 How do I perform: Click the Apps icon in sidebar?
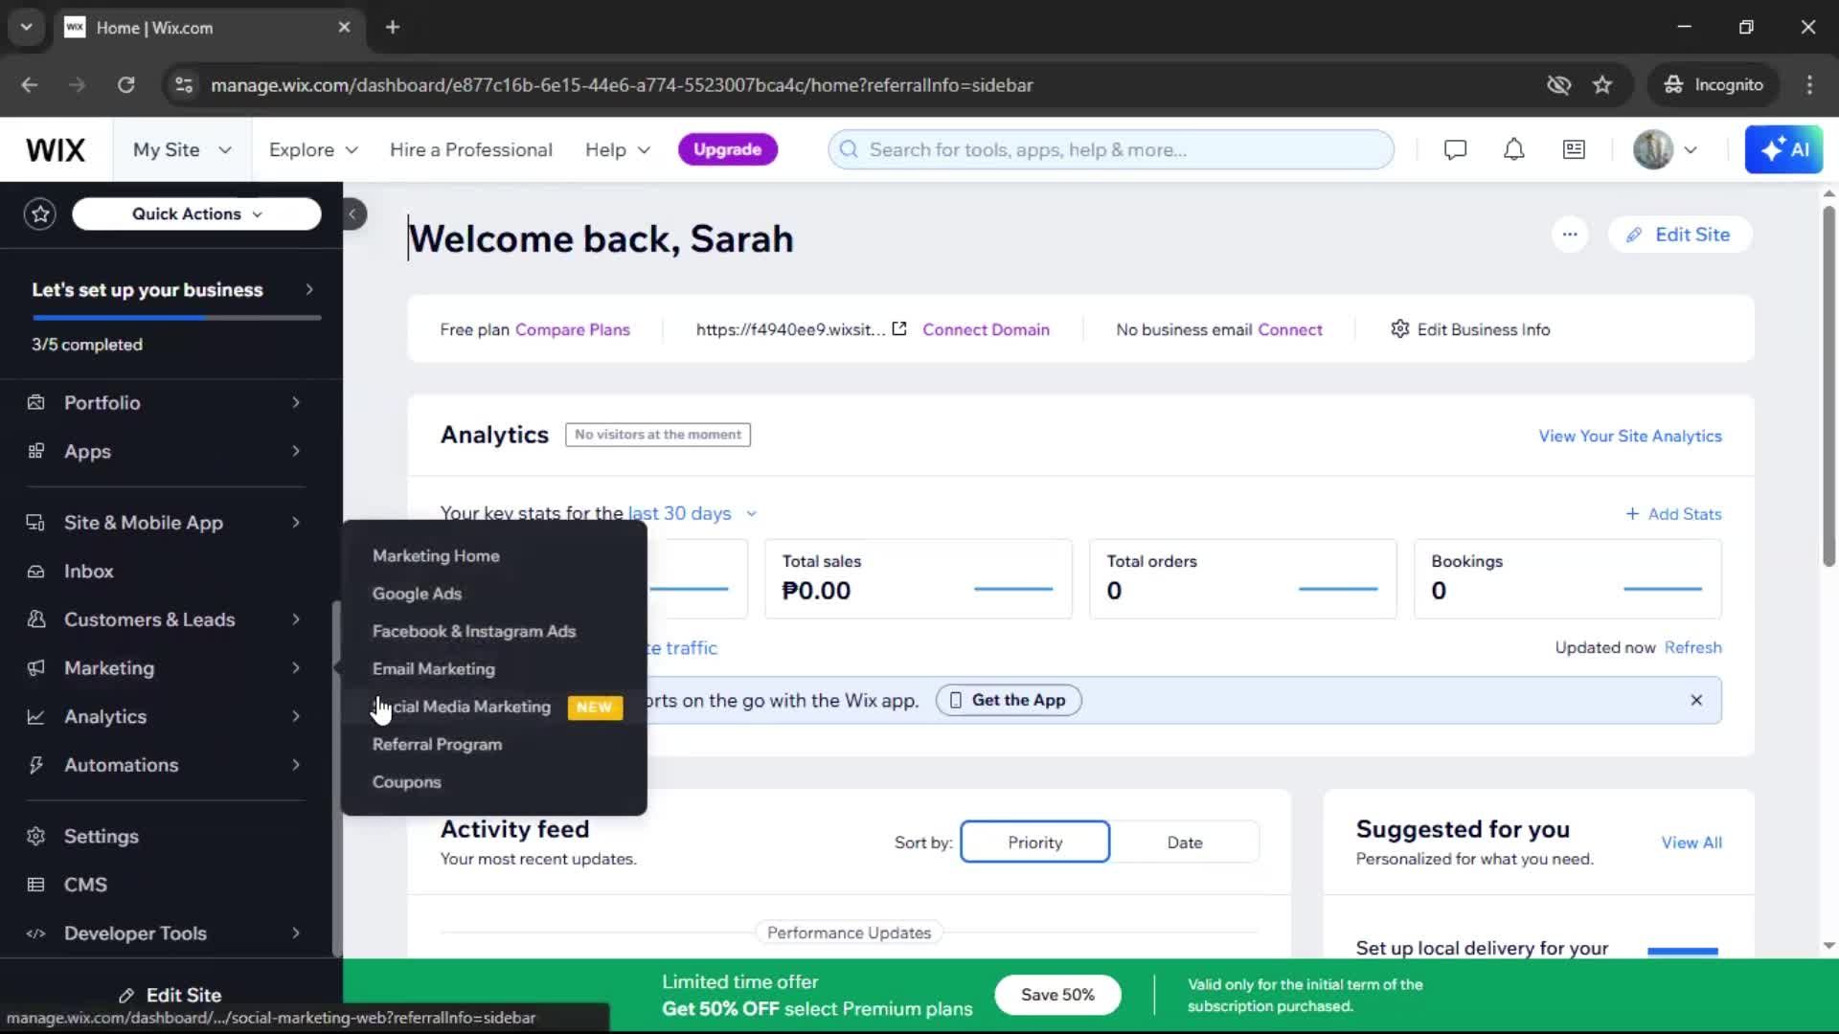coord(36,451)
